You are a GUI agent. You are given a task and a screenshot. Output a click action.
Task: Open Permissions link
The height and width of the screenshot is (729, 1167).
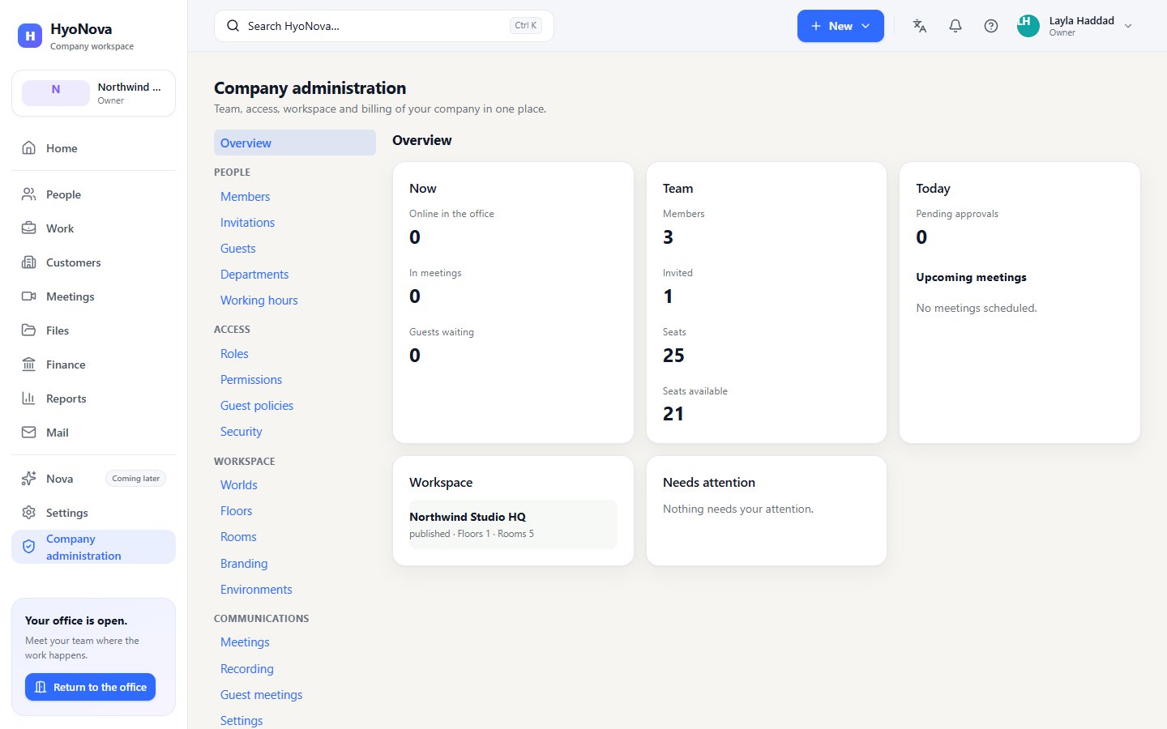coord(251,380)
